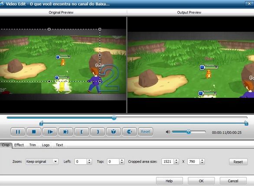
Task: Click the Left value spinner arrows
Action: coord(89,161)
